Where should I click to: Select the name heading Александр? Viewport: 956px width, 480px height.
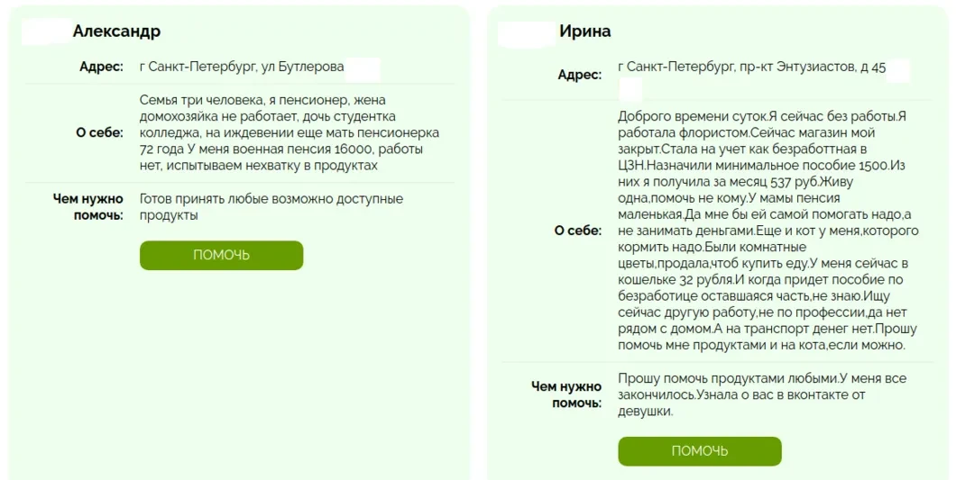[116, 32]
